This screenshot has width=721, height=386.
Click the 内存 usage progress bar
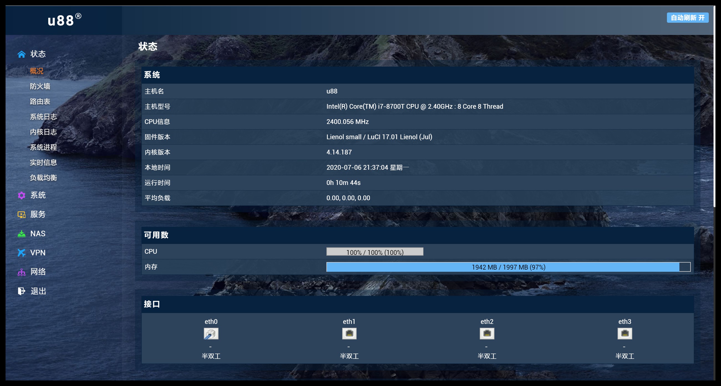point(508,267)
